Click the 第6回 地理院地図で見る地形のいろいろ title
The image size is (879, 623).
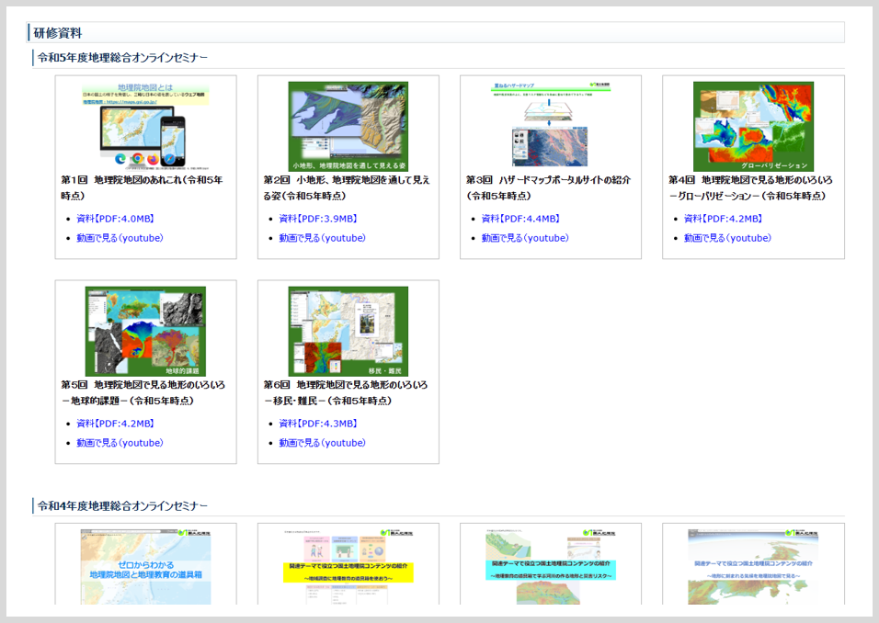346,392
